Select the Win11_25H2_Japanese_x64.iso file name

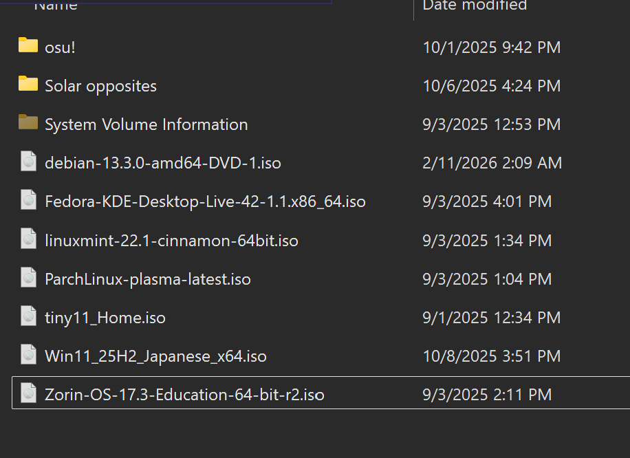tap(155, 356)
